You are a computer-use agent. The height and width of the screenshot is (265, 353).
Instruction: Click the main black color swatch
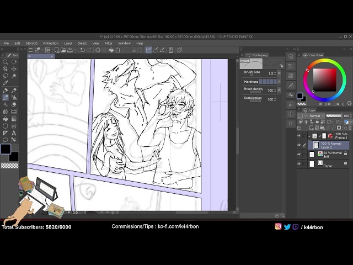pyautogui.click(x=6, y=149)
